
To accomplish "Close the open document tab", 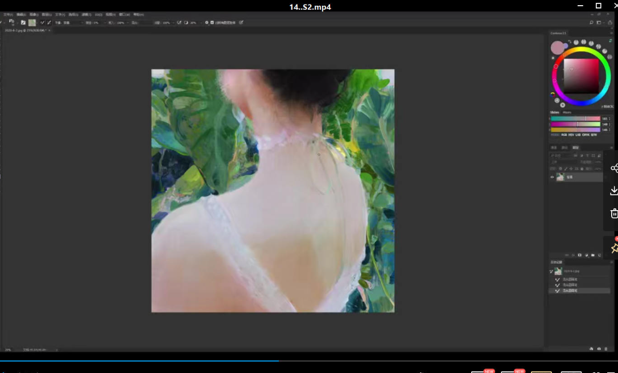I will coord(50,30).
